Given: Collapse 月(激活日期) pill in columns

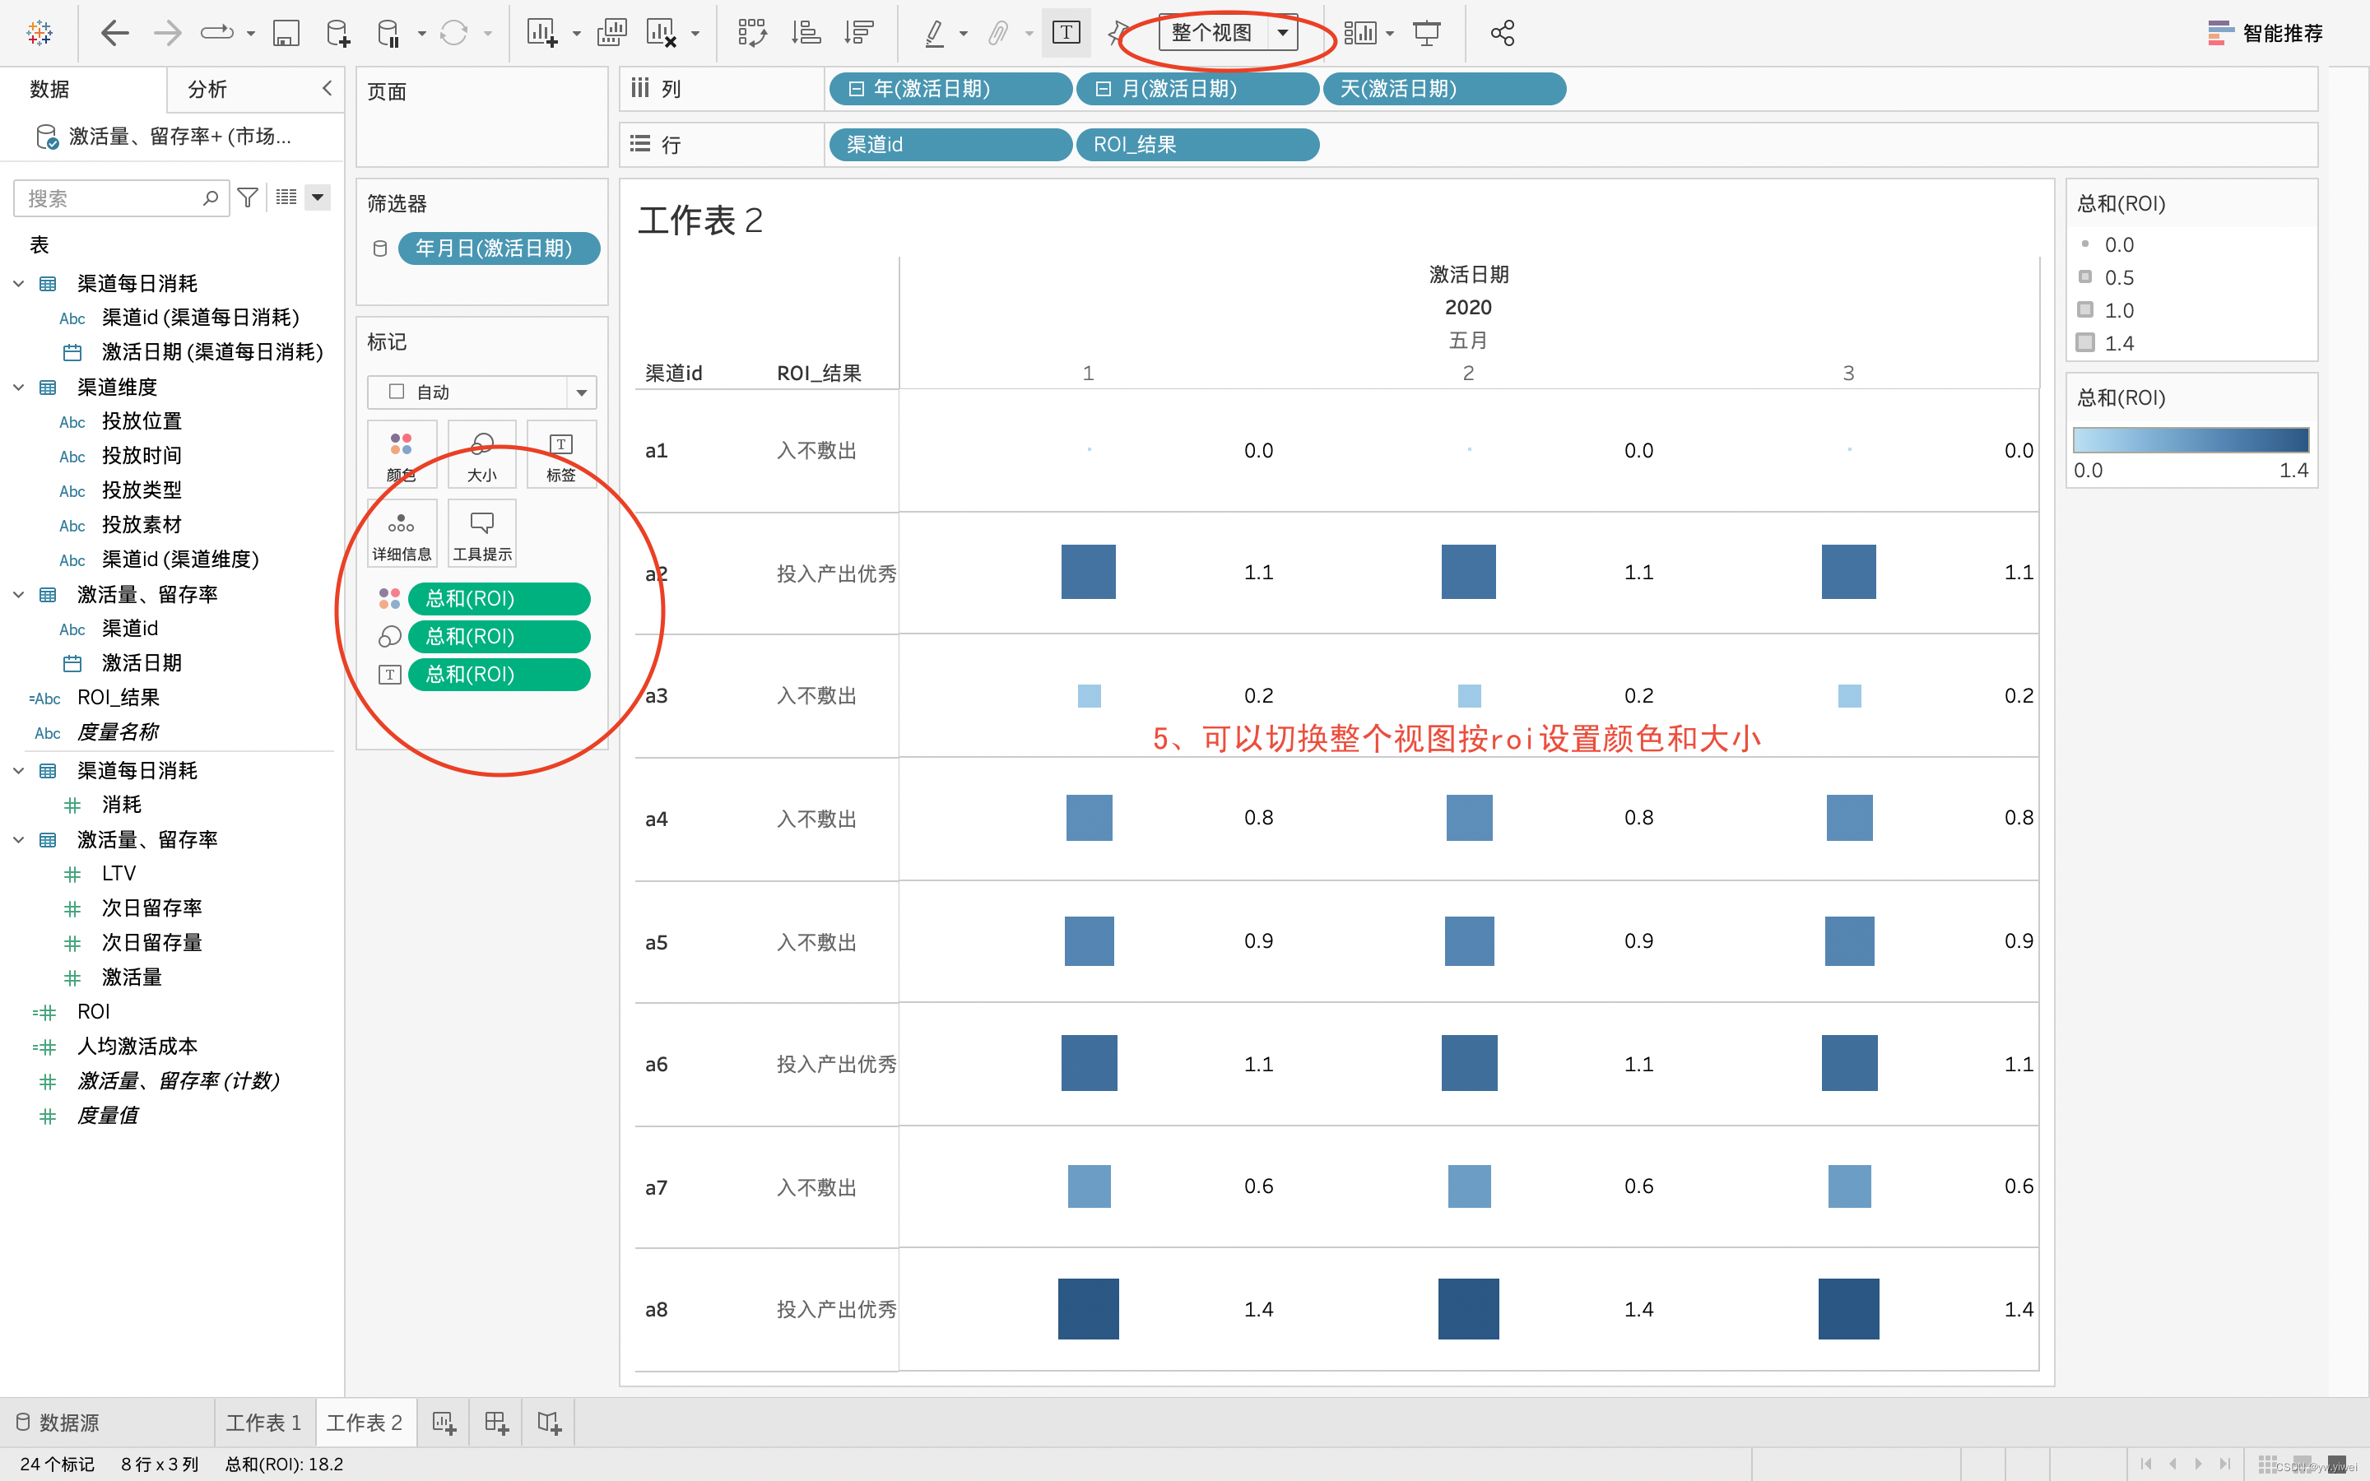Looking at the screenshot, I should point(1104,89).
